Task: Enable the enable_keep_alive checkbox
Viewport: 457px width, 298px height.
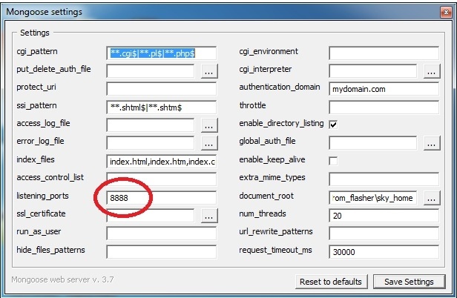Action: click(333, 161)
